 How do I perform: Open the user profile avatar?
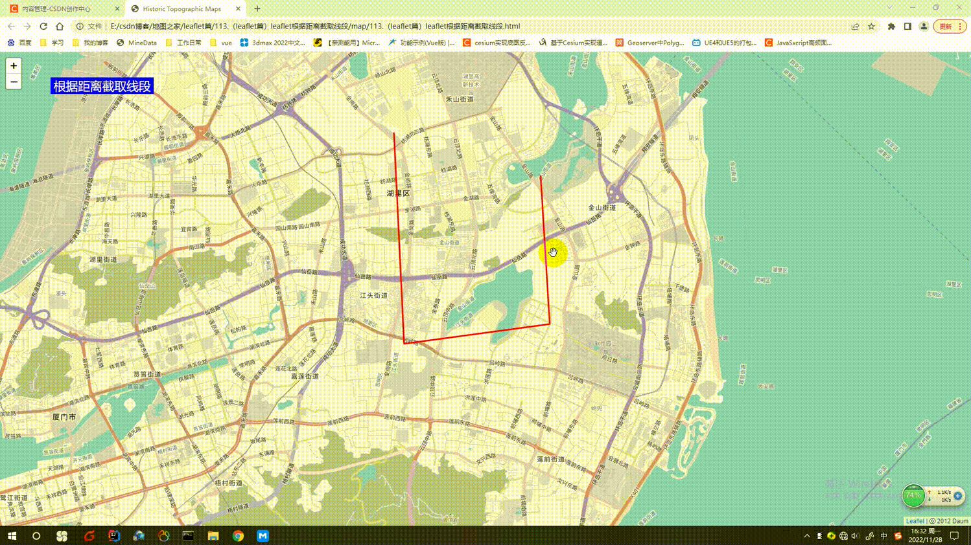[924, 27]
